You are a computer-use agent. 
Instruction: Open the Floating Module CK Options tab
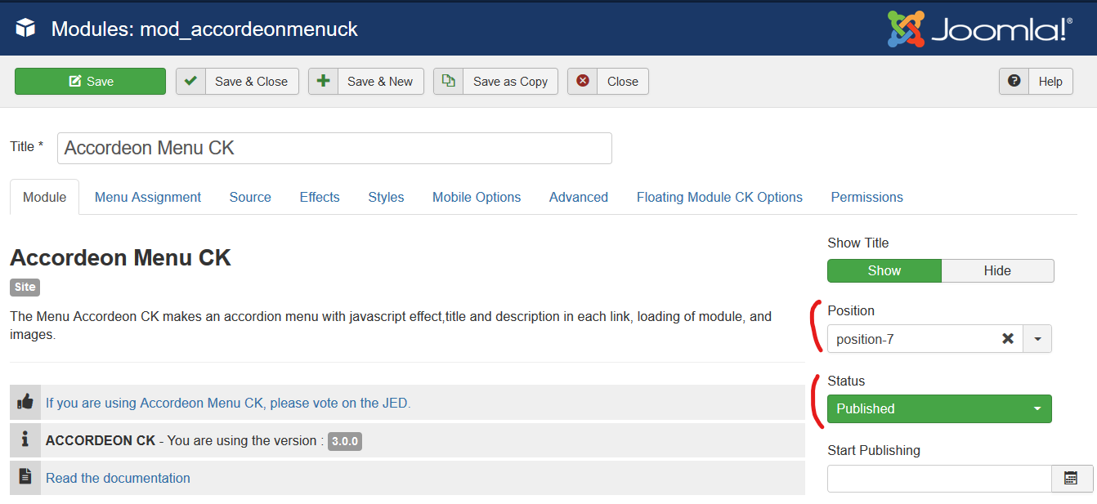[x=719, y=197]
